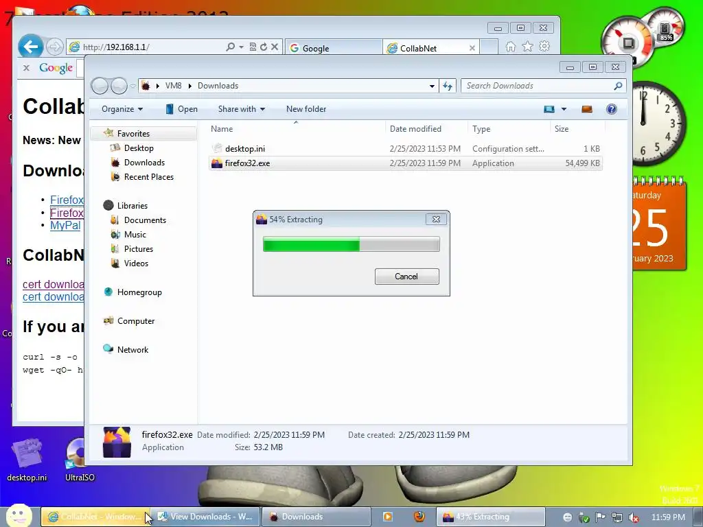Cancel the extraction
This screenshot has width=703, height=527.
[x=406, y=277]
